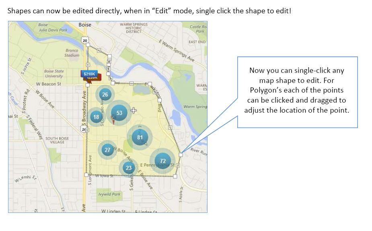Click the polygon's topmost vertex handle near Route 20
372x231 pixels.
click(88, 45)
